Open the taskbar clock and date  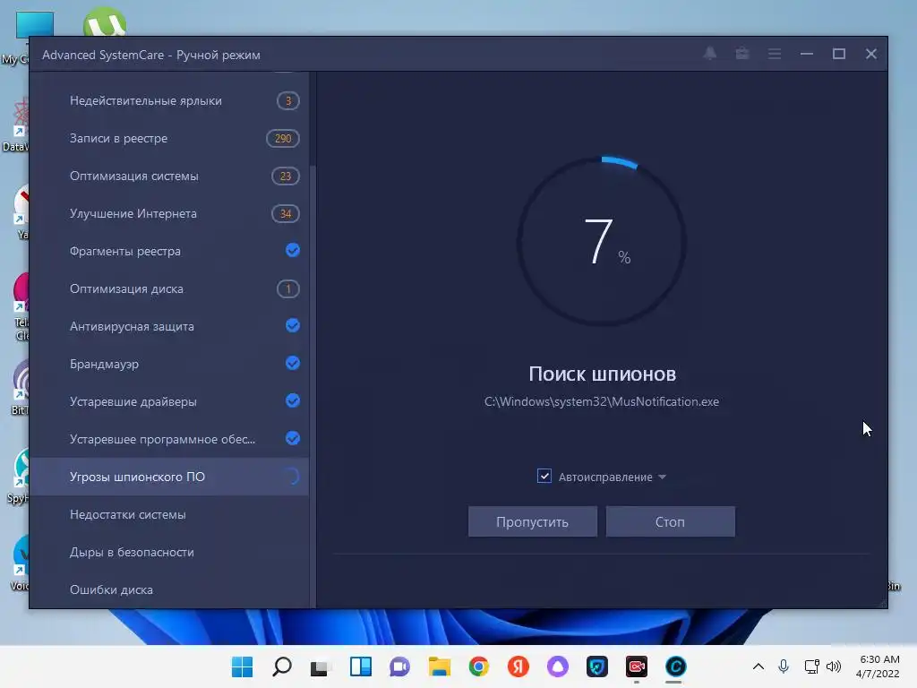point(878,666)
